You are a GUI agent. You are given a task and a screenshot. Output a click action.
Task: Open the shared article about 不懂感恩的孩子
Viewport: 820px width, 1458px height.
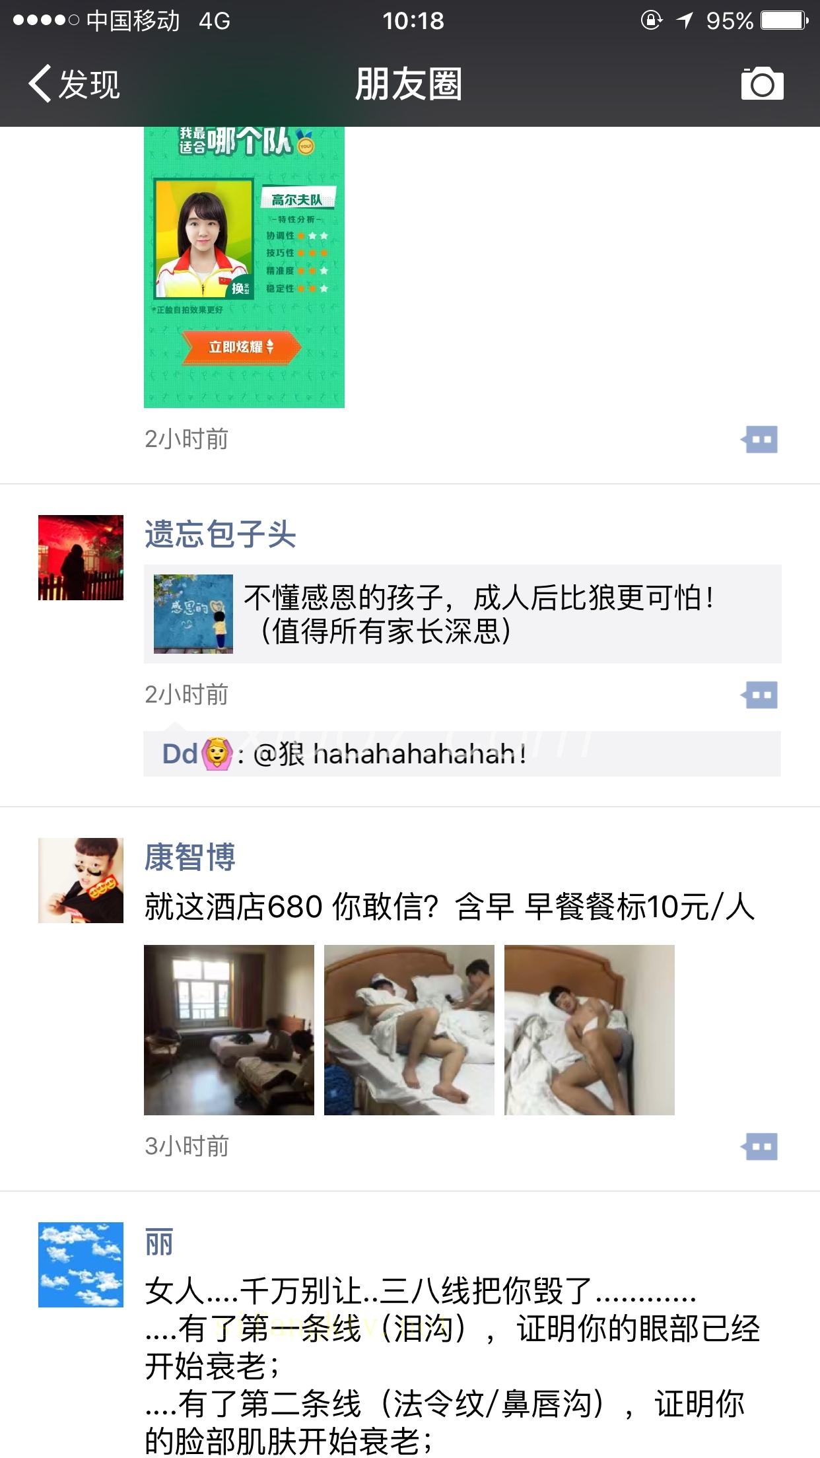[462, 614]
